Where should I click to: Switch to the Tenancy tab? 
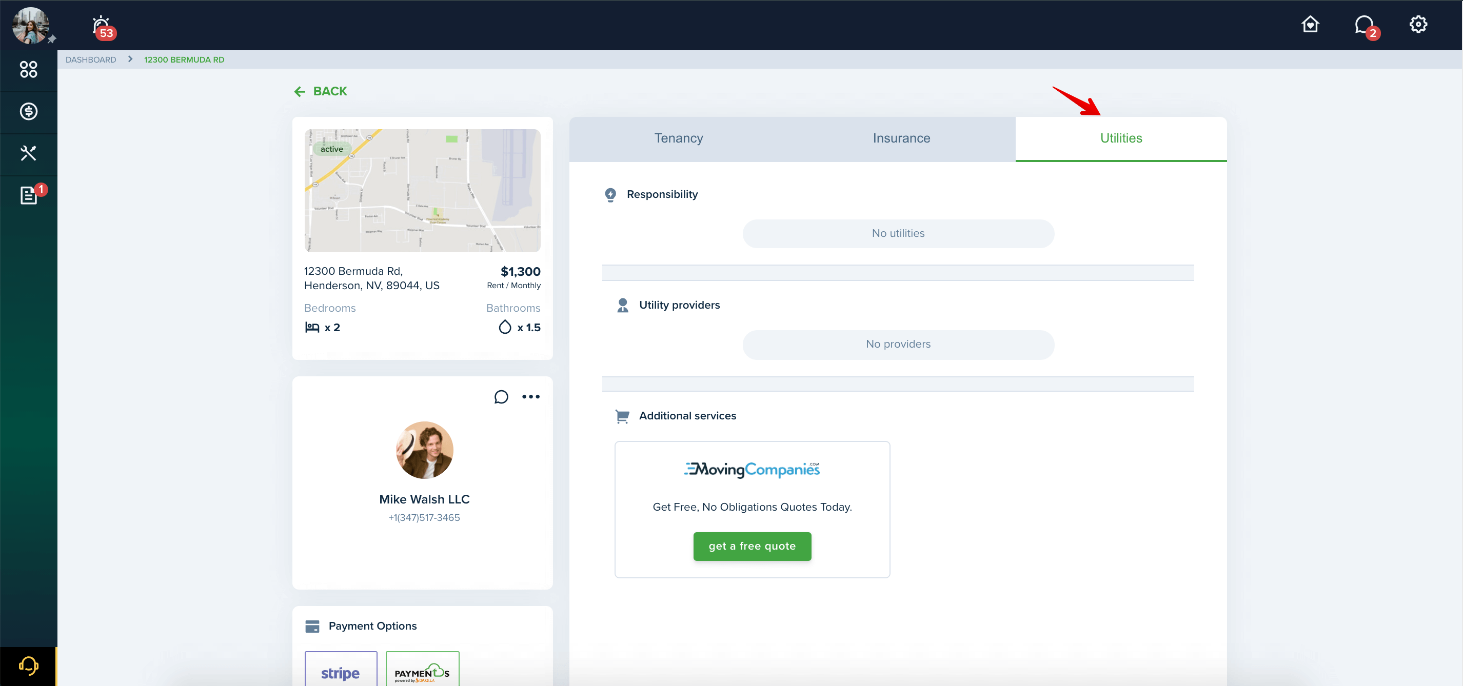point(679,138)
